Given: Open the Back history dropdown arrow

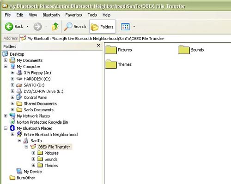Looking at the screenshot, I should [x=27, y=27].
